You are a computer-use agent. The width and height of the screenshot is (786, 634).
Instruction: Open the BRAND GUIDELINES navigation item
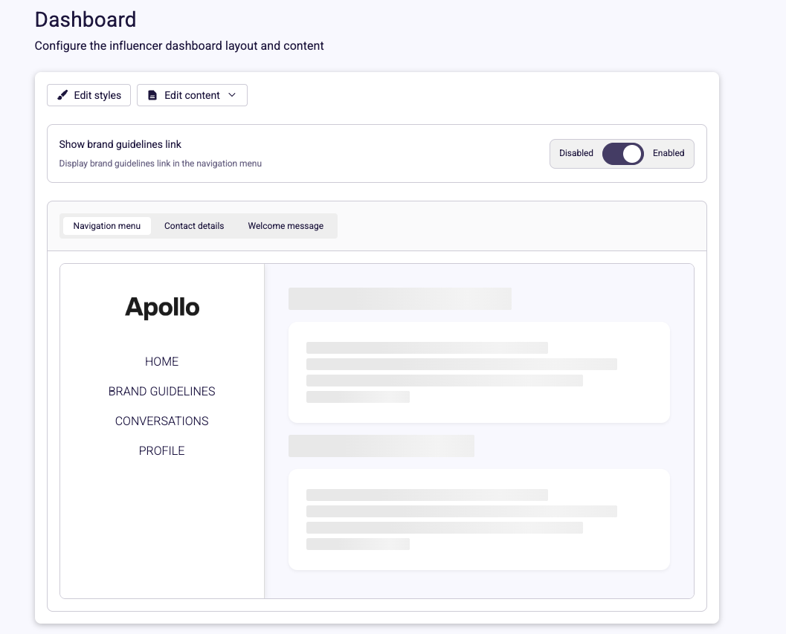click(x=161, y=391)
